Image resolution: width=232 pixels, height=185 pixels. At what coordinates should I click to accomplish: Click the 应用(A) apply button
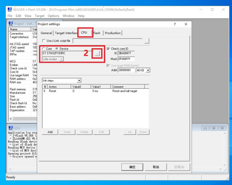click(x=179, y=167)
